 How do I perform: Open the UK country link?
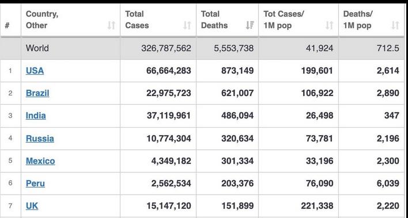click(32, 206)
